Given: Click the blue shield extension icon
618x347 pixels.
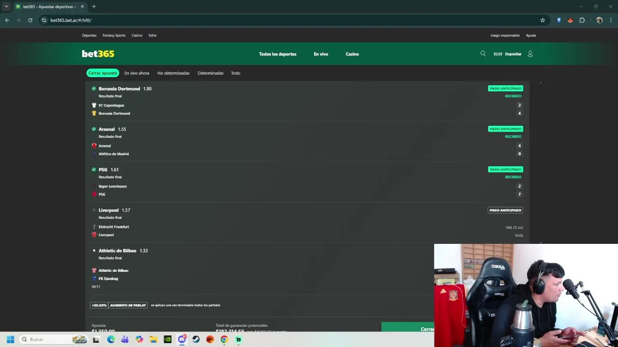Looking at the screenshot, I should click(x=559, y=20).
